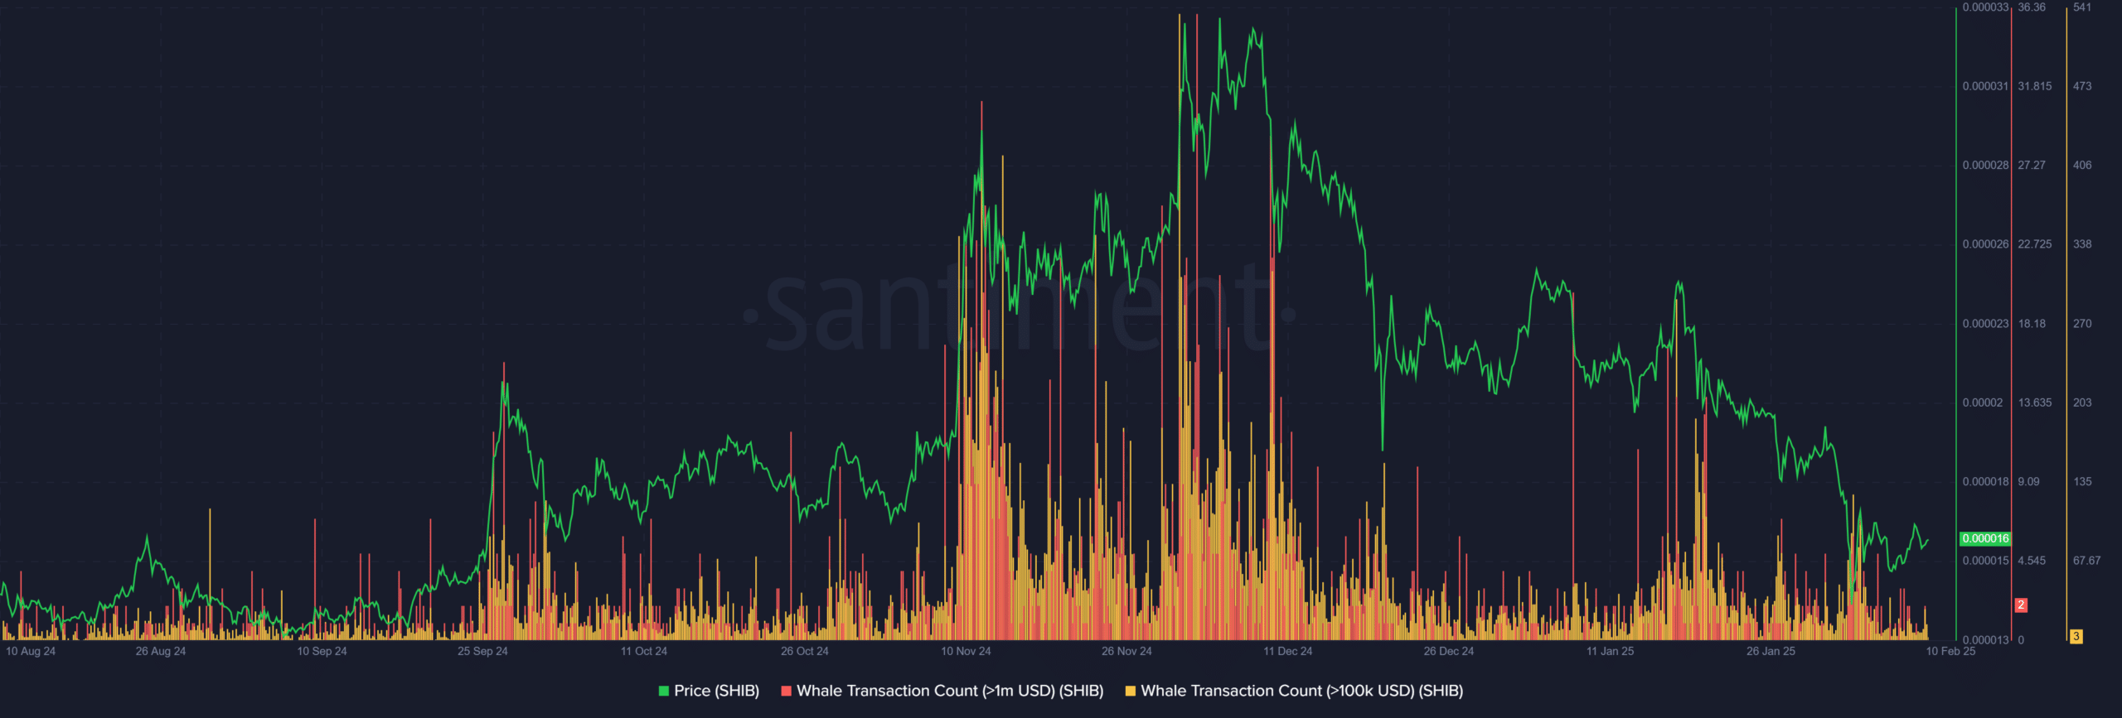The height and width of the screenshot is (718, 2122).
Task: Click the 27.27 whale count axis label
Action: point(2032,166)
